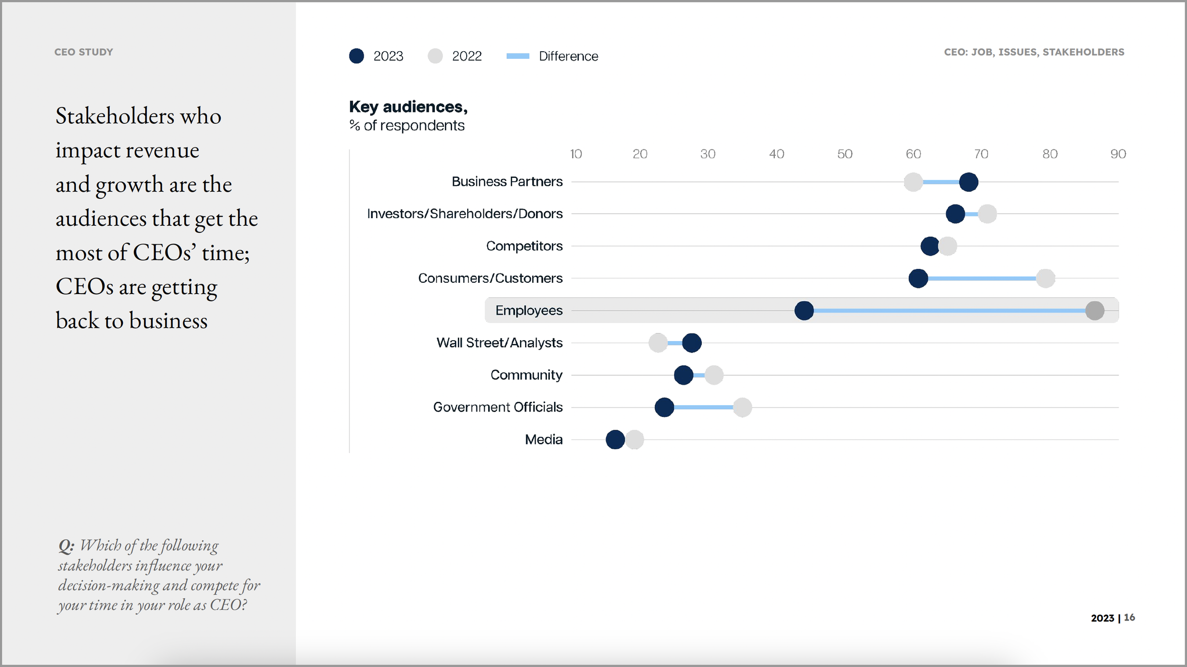Click the CEO STUDY header label

click(x=84, y=52)
